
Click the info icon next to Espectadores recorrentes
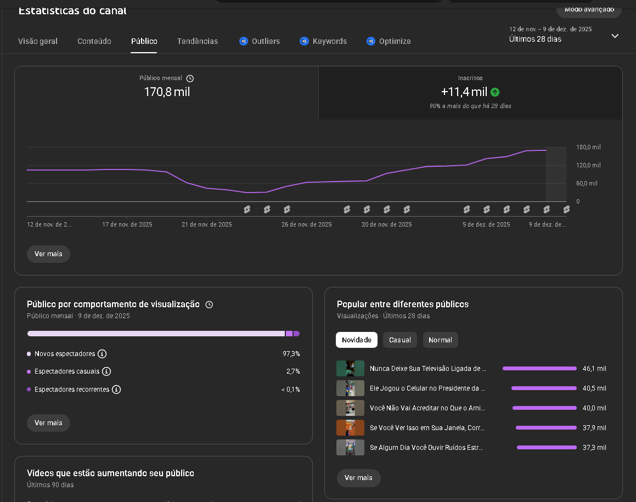(116, 390)
